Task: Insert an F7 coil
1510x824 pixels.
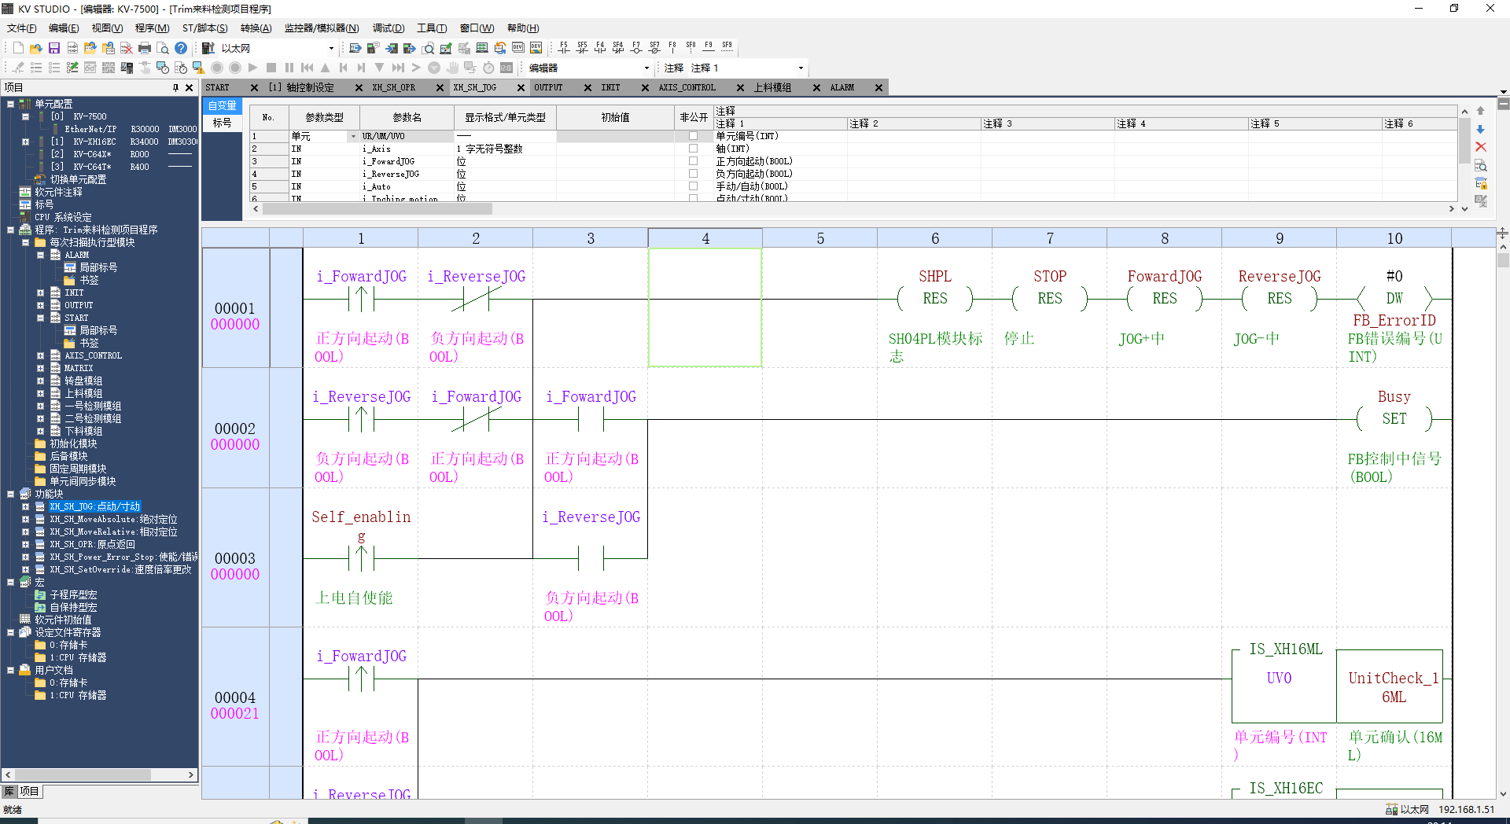Action: pyautogui.click(x=636, y=48)
